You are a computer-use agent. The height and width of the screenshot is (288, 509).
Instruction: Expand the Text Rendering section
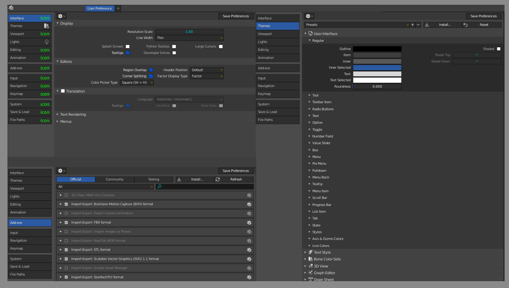[x=73, y=114]
